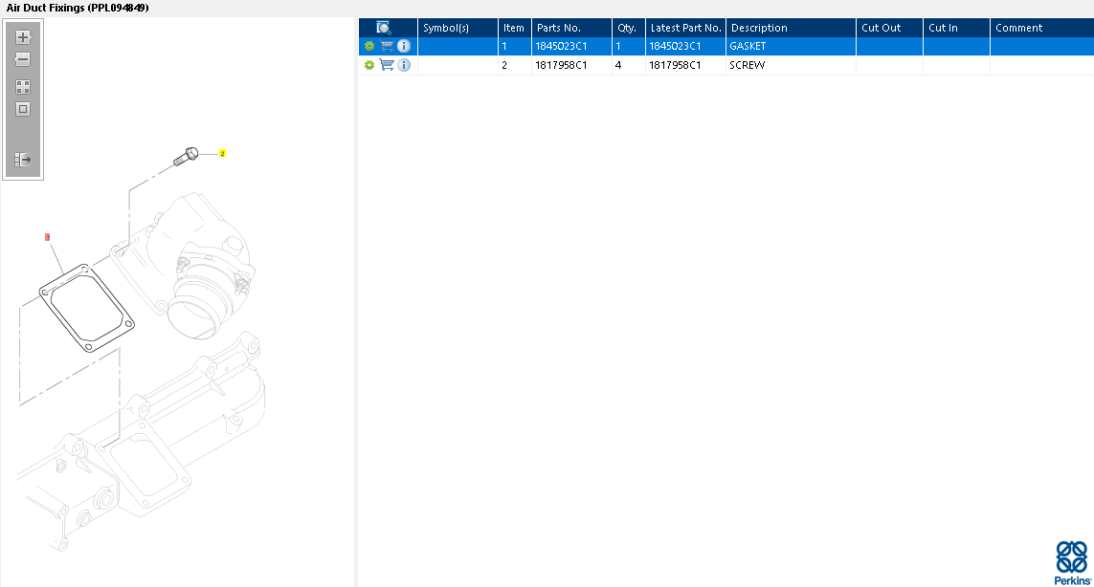
Task: Click part number 1817958C1 in Parts No. column
Action: click(x=562, y=65)
